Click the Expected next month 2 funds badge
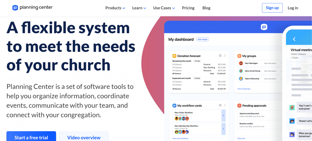Image resolution: width=312 pixels, height=141 pixels. tap(197, 78)
